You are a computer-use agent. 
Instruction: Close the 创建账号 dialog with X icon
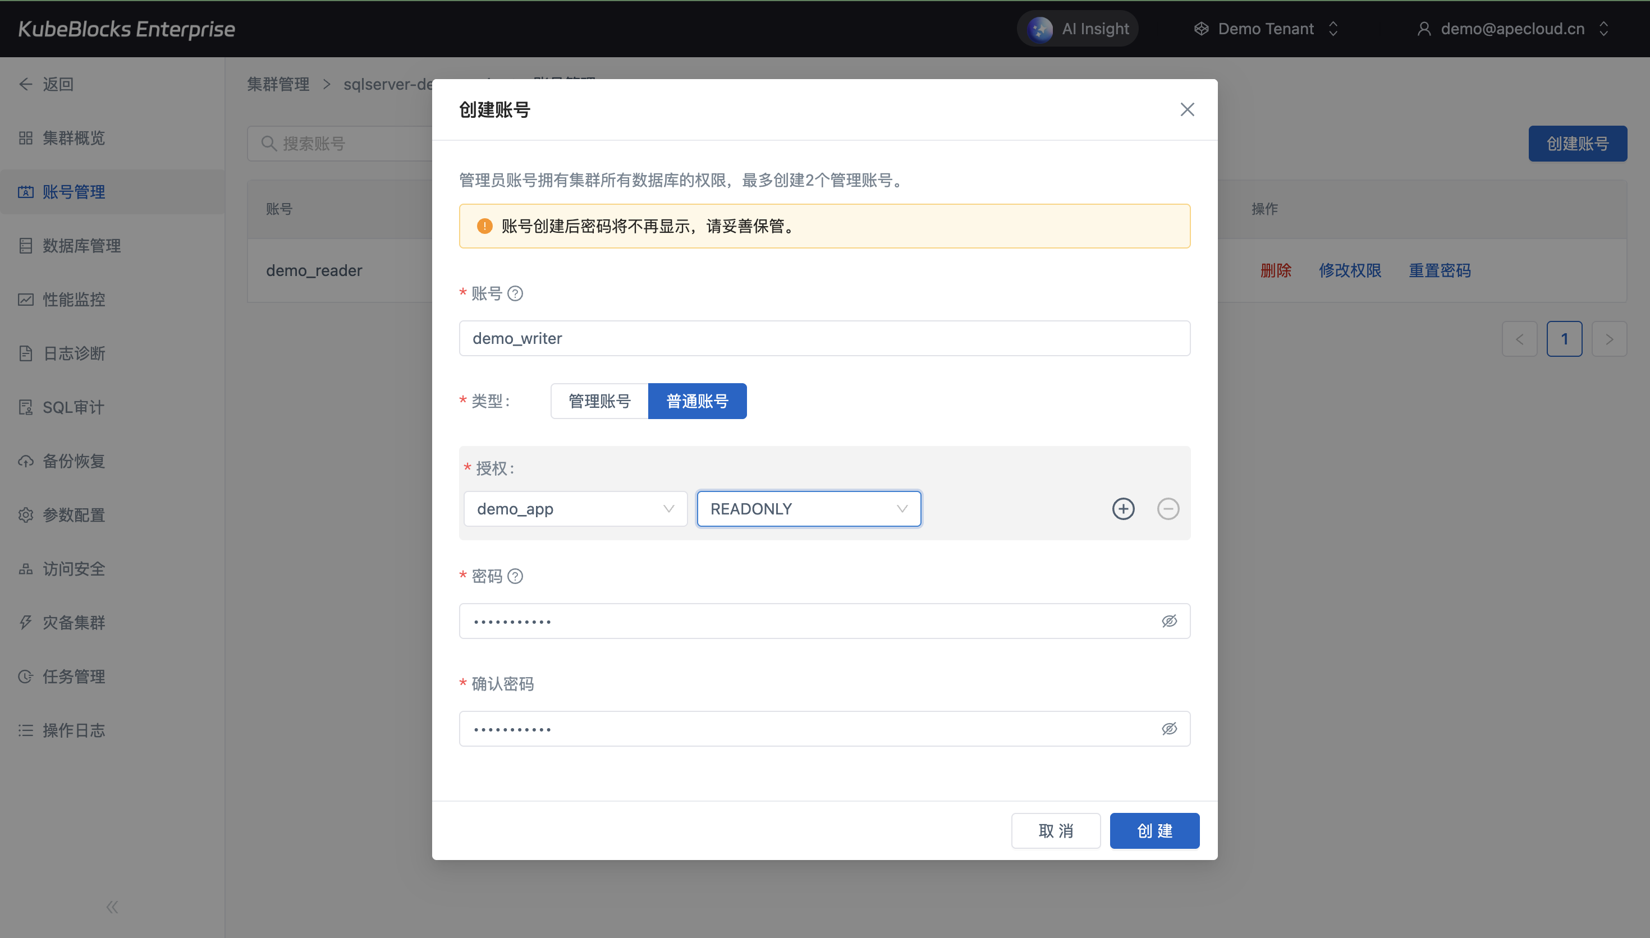[x=1187, y=109]
